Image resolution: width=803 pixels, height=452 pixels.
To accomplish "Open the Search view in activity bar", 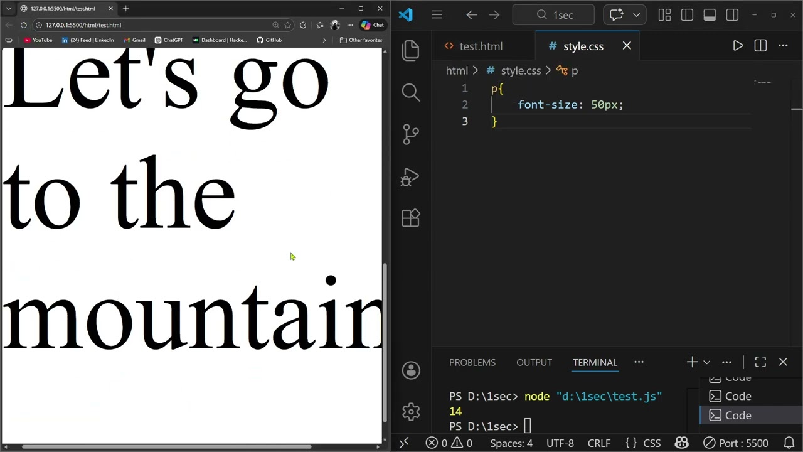I will 411,92.
